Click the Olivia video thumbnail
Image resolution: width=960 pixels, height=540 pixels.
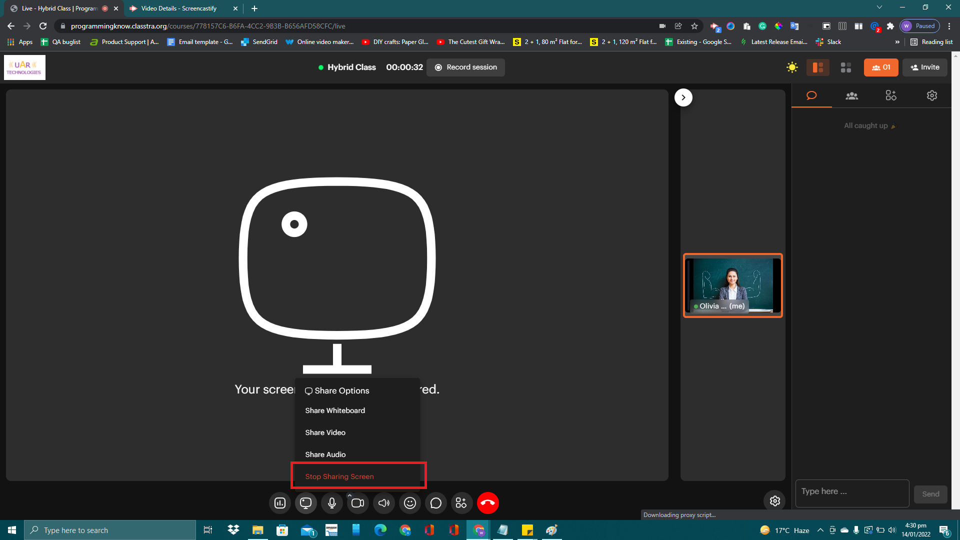tap(733, 285)
